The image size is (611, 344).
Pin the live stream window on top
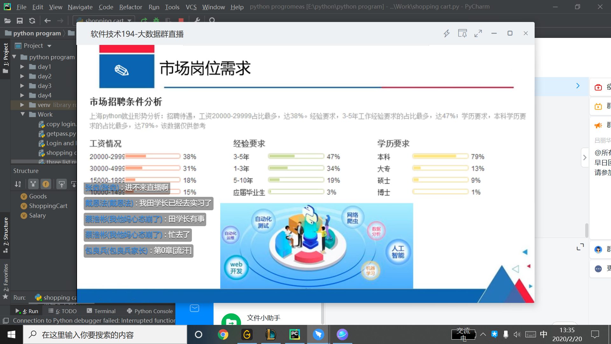462,33
